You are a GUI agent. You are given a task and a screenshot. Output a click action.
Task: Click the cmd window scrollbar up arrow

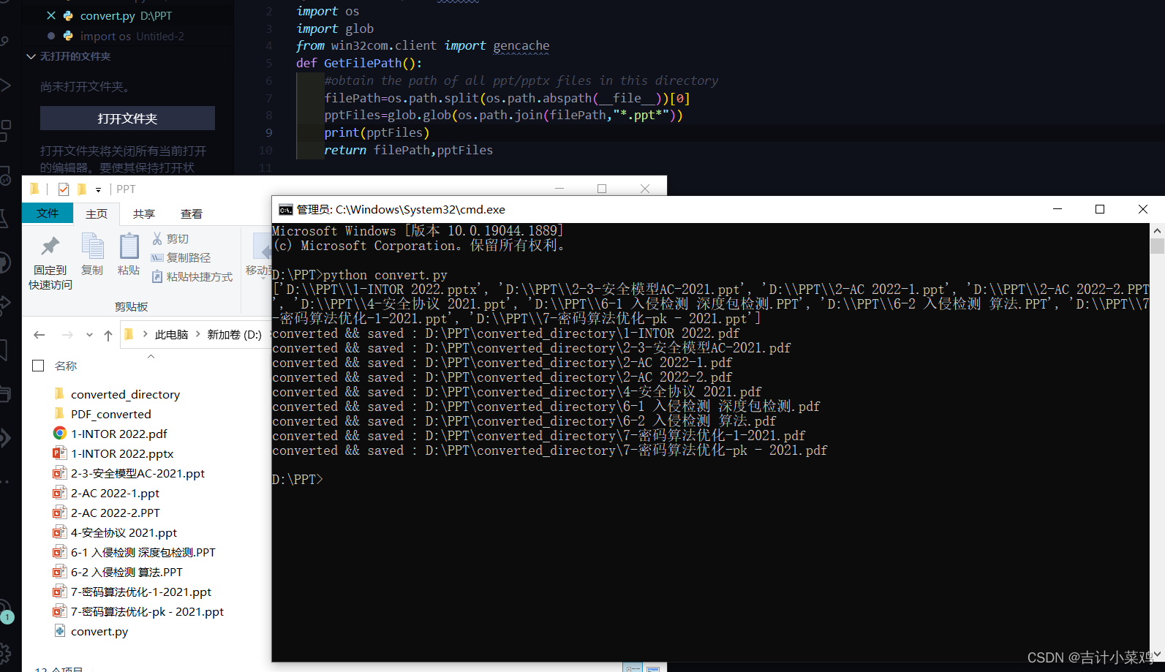[1157, 230]
